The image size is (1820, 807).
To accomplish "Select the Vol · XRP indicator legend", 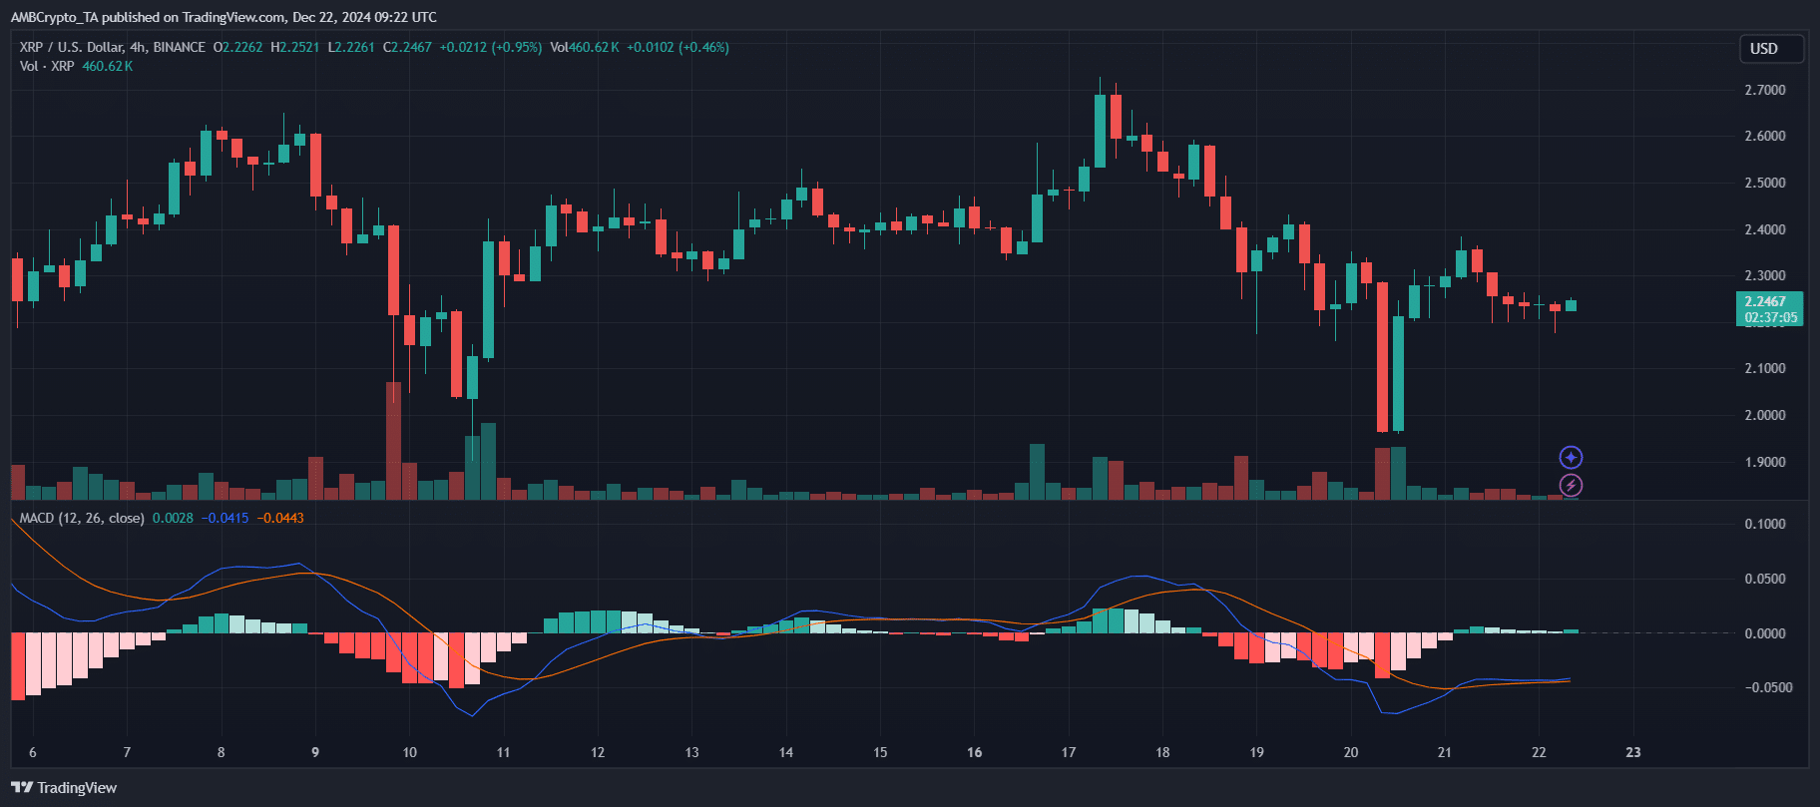I will point(47,66).
